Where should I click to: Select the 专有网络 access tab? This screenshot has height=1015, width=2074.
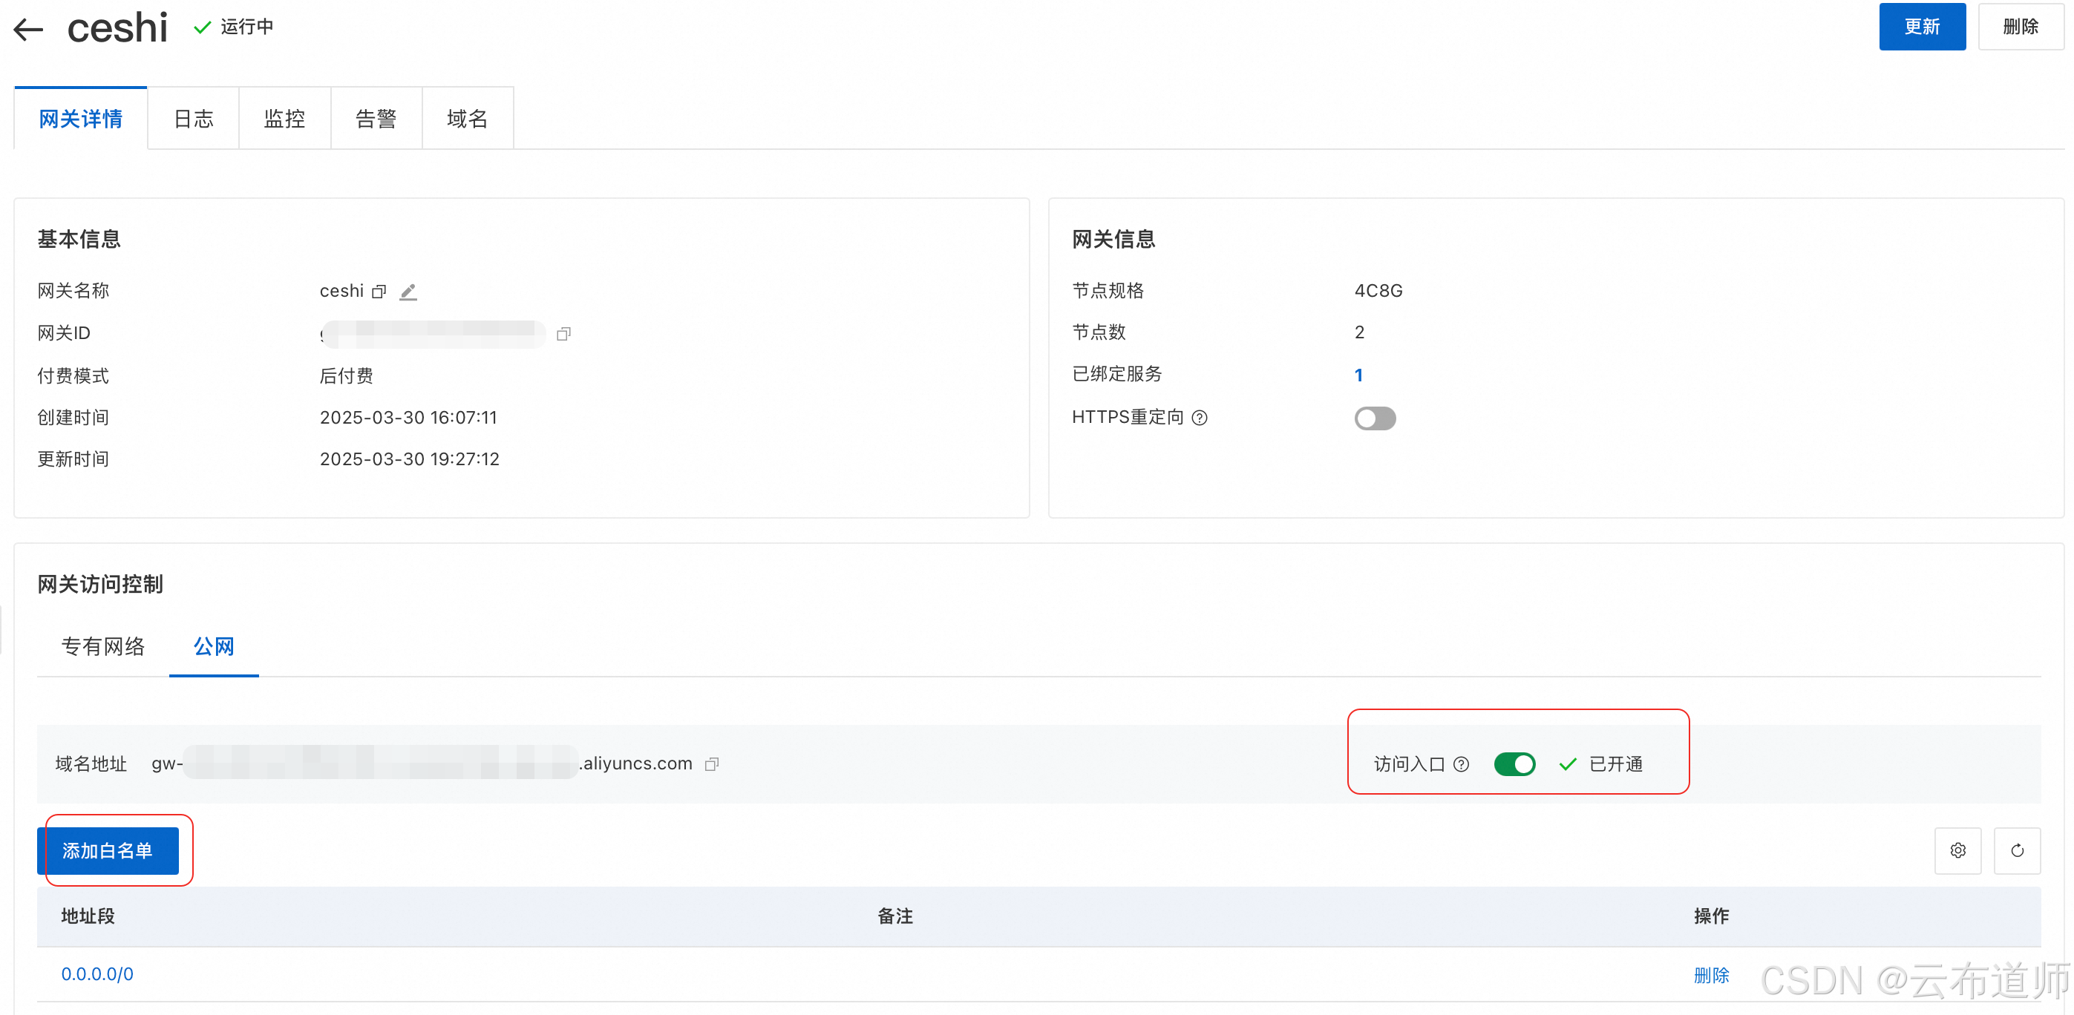[x=103, y=646]
